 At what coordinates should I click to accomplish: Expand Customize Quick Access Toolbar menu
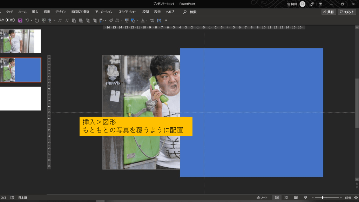tap(166, 20)
